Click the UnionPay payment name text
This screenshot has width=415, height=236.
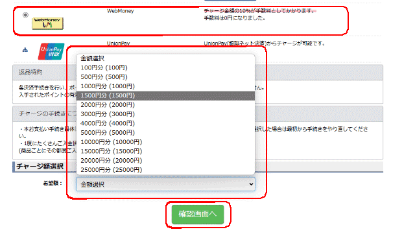[118, 43]
